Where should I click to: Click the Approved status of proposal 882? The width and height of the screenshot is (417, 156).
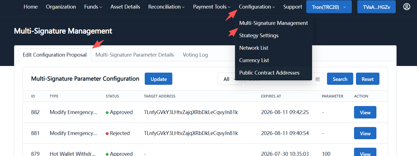click(119, 112)
